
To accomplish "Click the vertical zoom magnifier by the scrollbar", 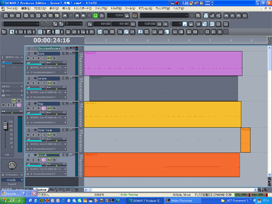I will tap(269, 179).
